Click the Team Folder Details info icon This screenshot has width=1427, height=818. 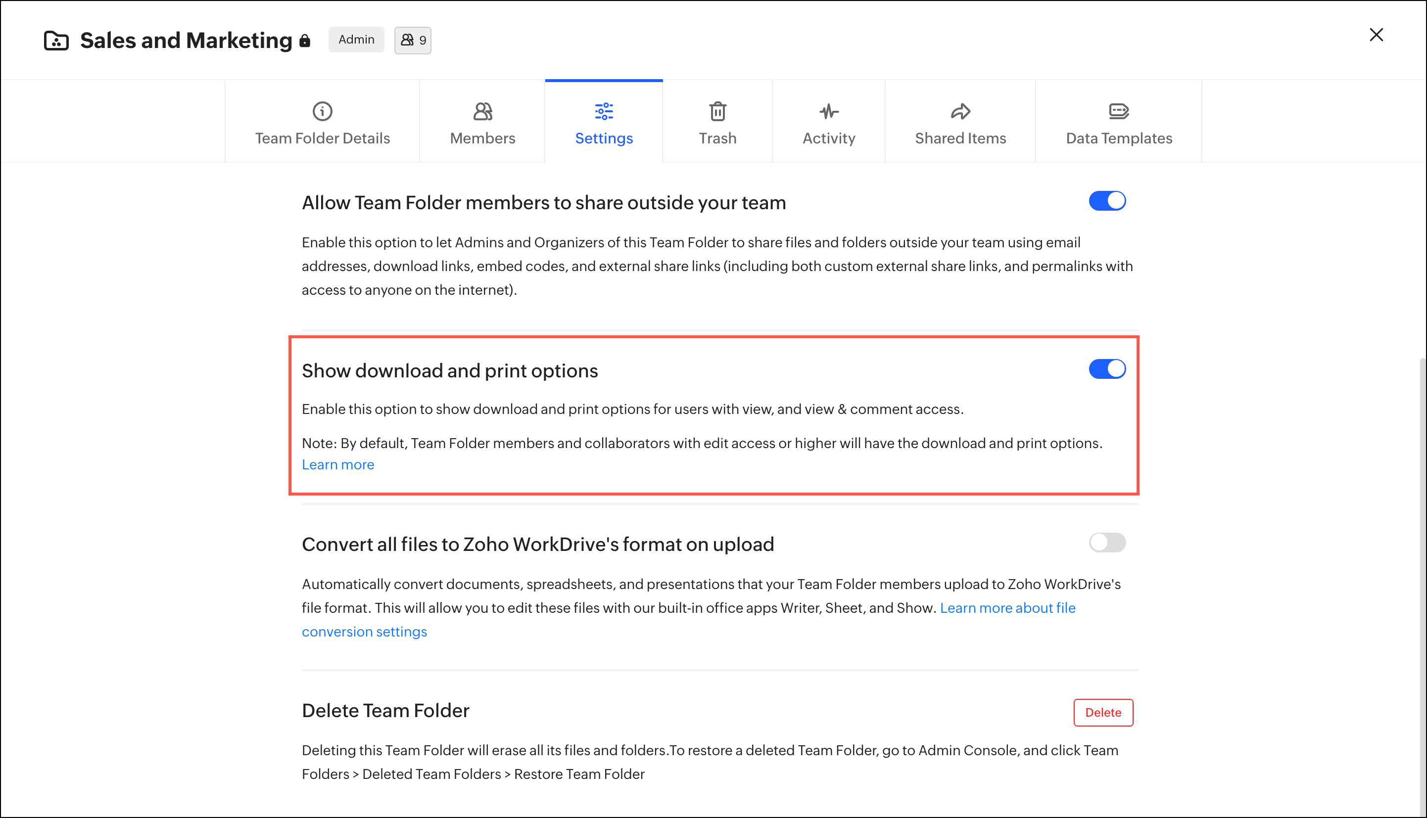(322, 111)
